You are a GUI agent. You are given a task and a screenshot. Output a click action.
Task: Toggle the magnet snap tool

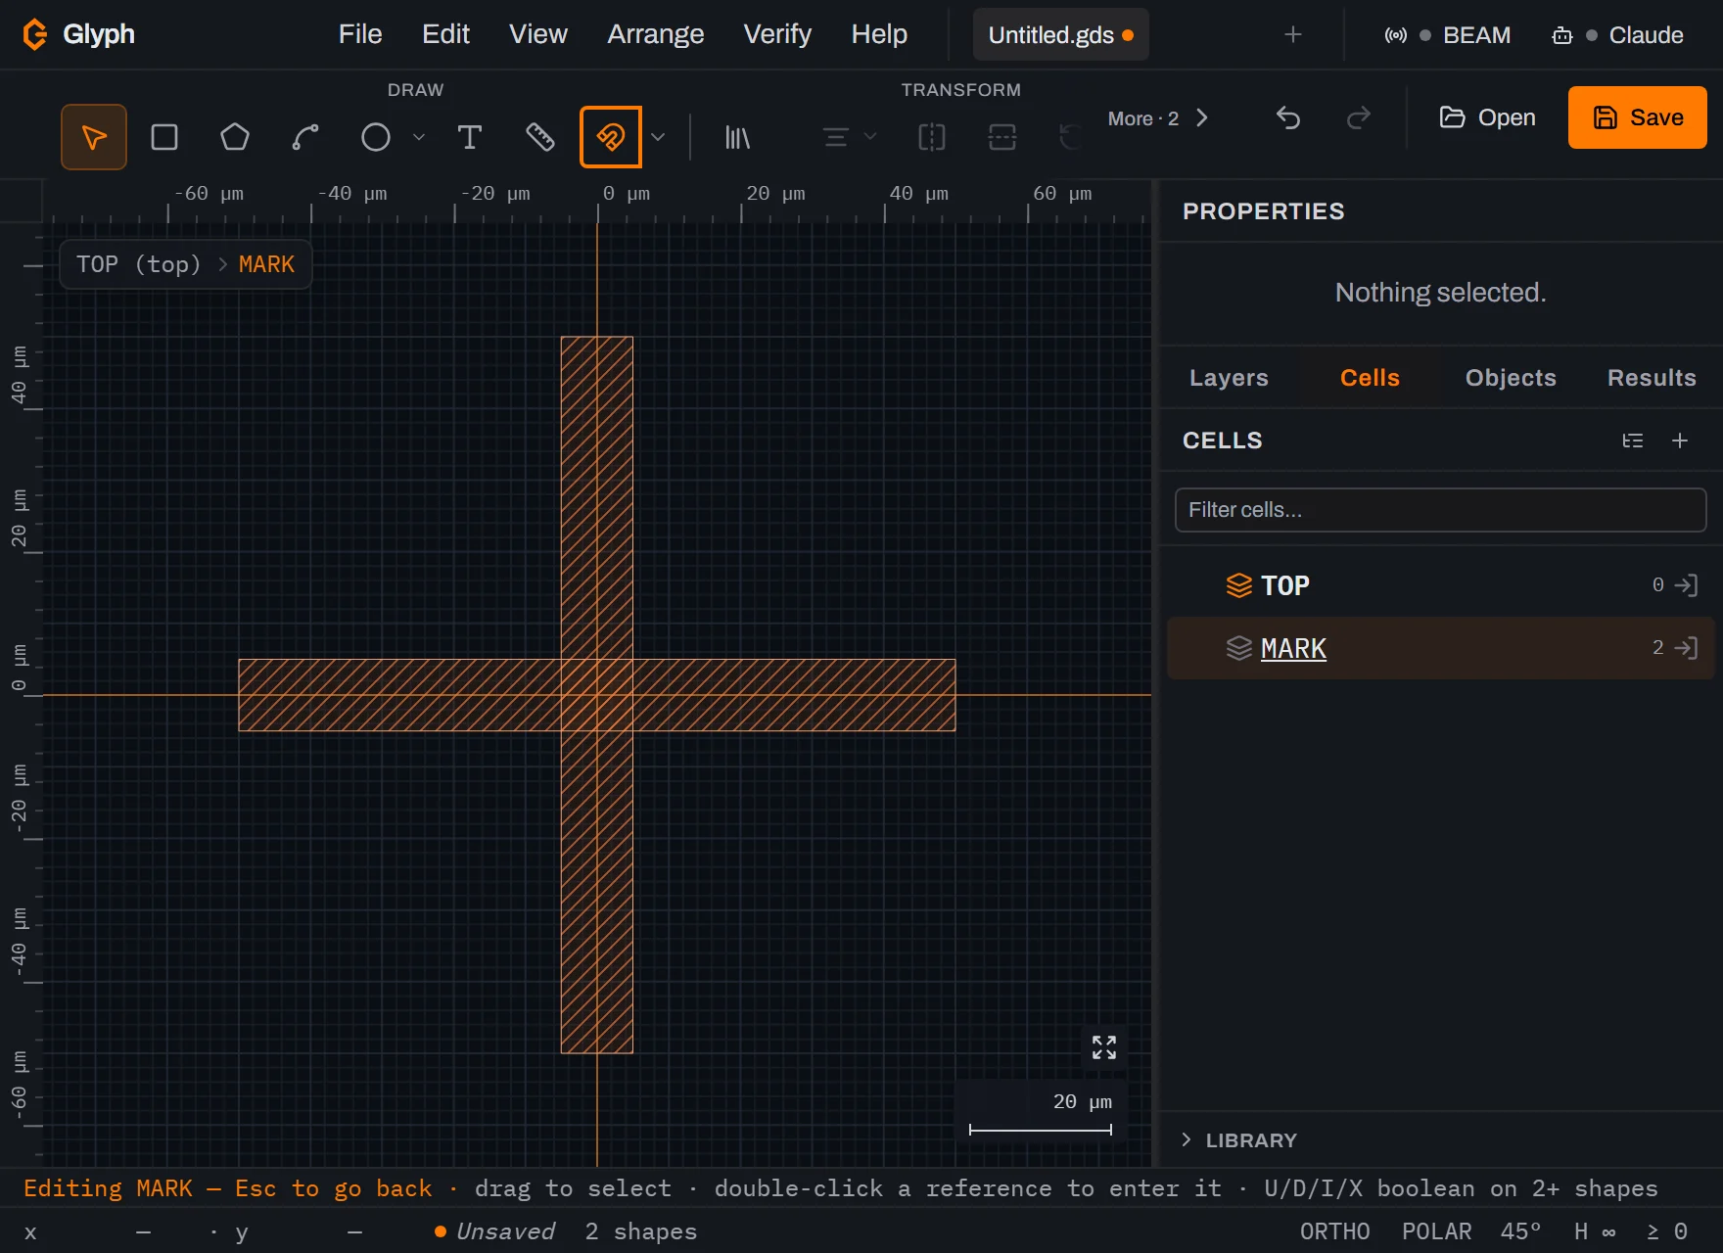click(611, 137)
